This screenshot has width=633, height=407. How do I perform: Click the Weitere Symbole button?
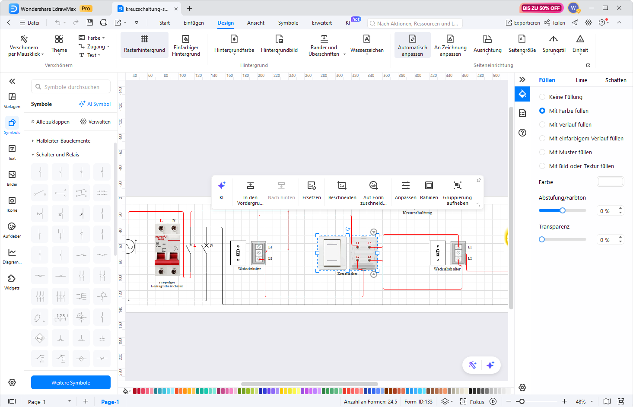pos(71,383)
